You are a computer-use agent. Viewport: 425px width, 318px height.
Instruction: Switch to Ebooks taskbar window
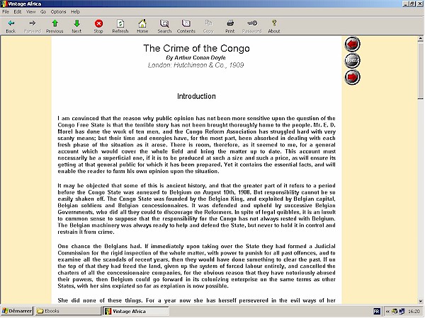pos(68,311)
